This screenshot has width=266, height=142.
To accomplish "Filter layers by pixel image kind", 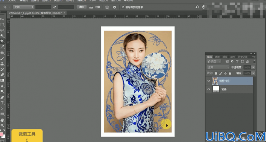I will click(227, 61).
